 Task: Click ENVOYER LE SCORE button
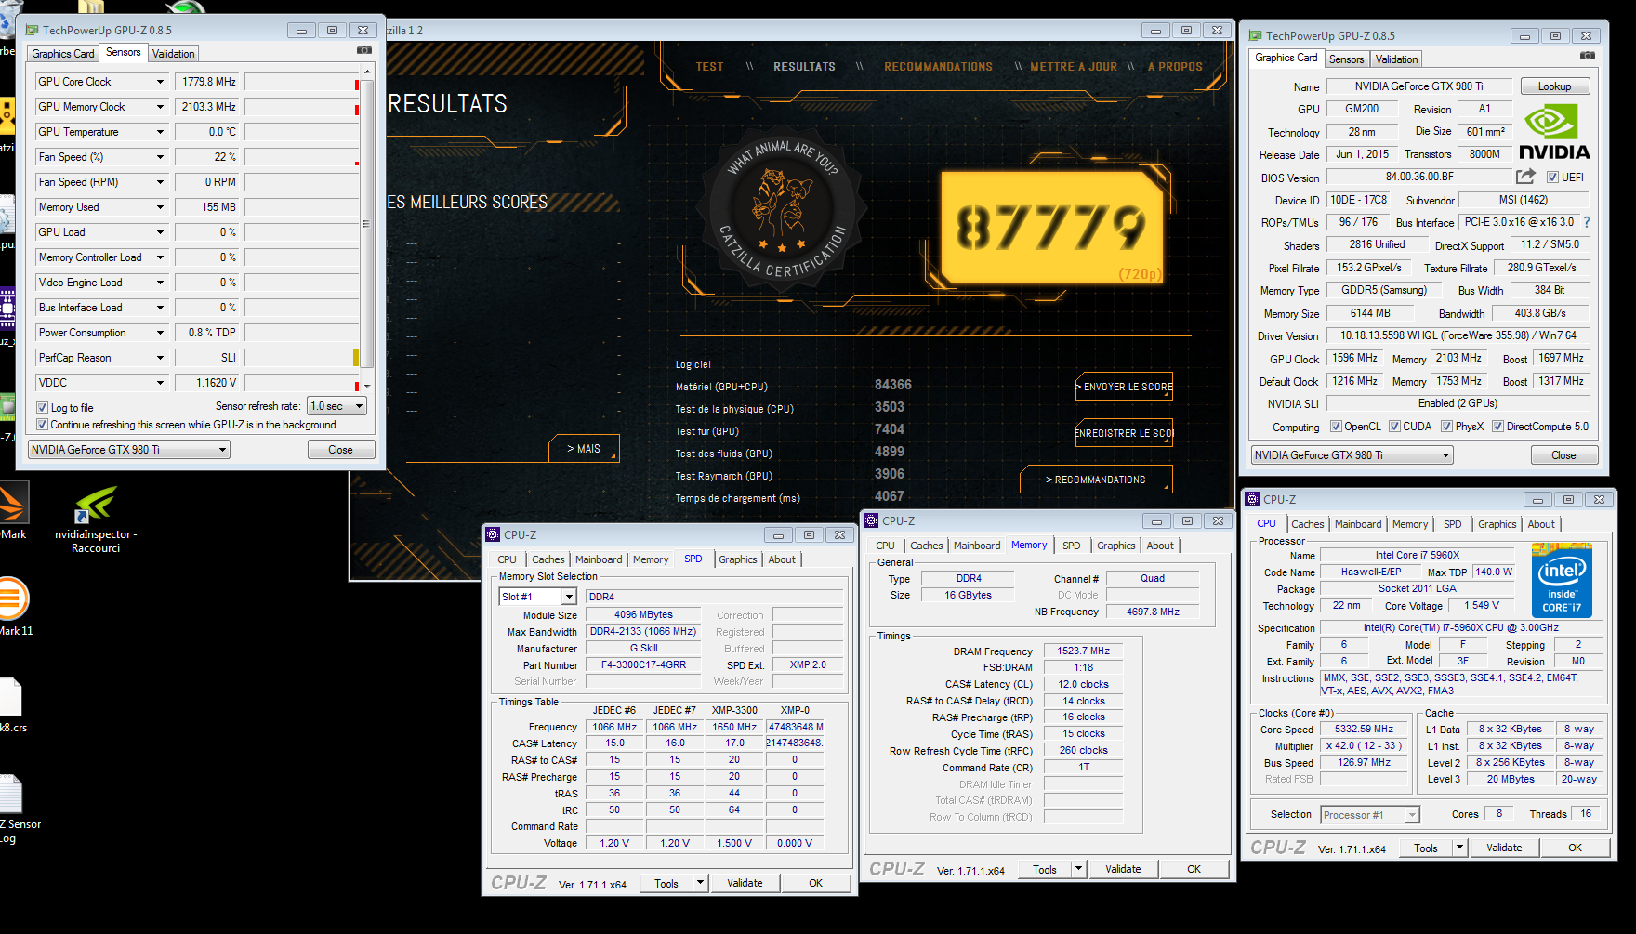pos(1124,387)
